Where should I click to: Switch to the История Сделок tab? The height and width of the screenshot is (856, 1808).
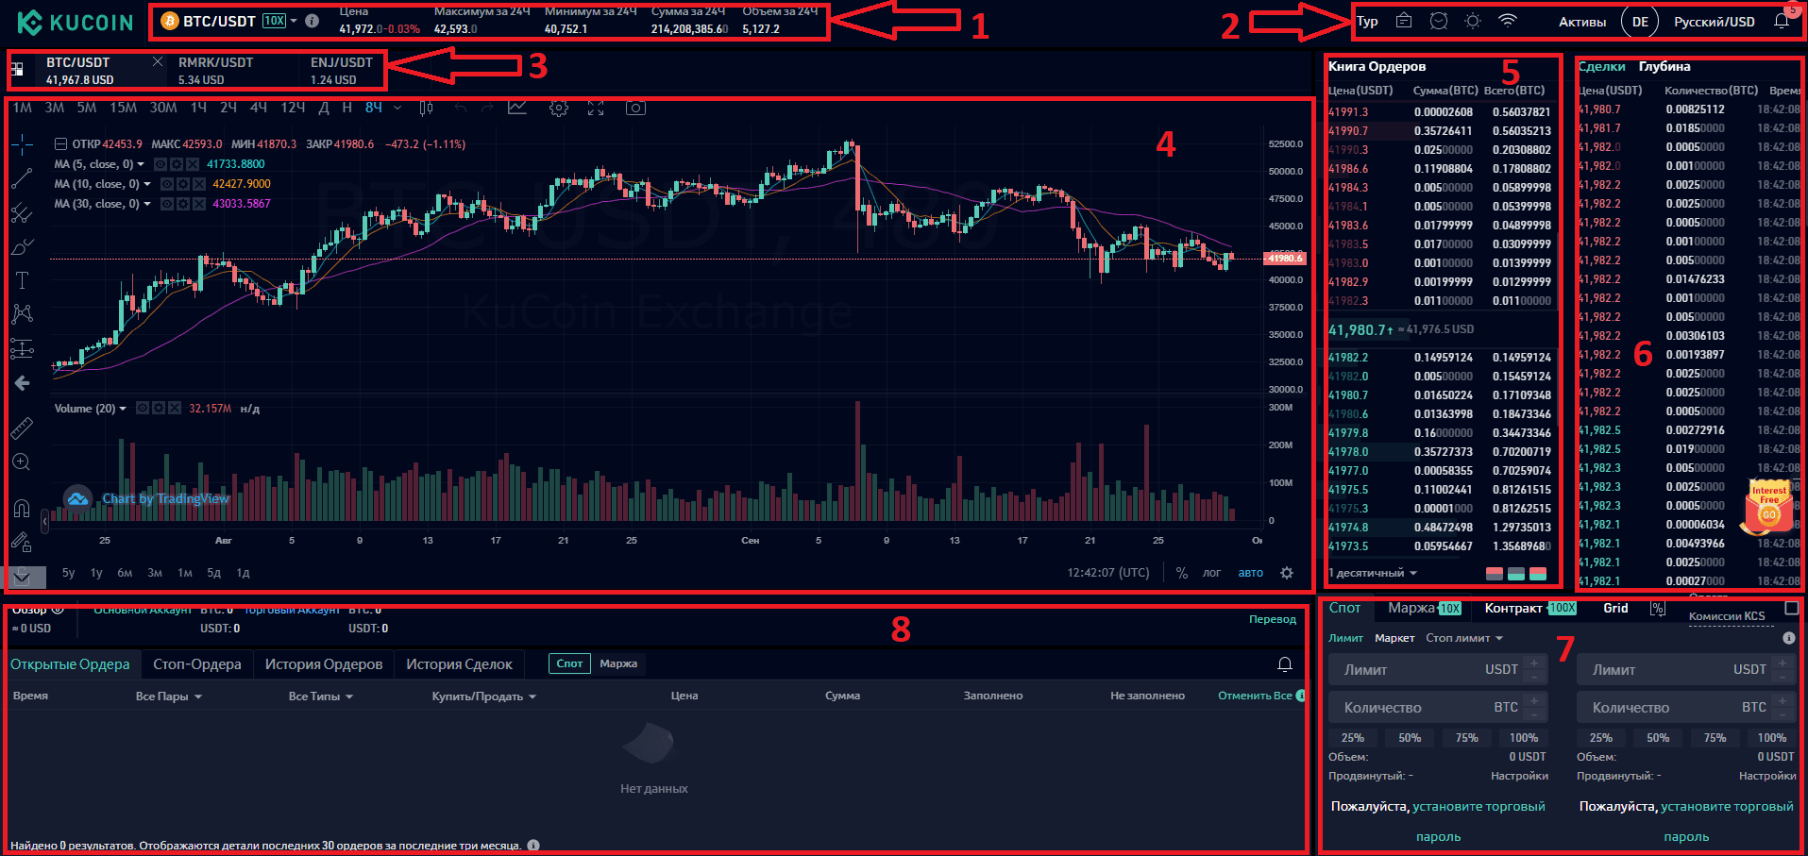click(459, 664)
